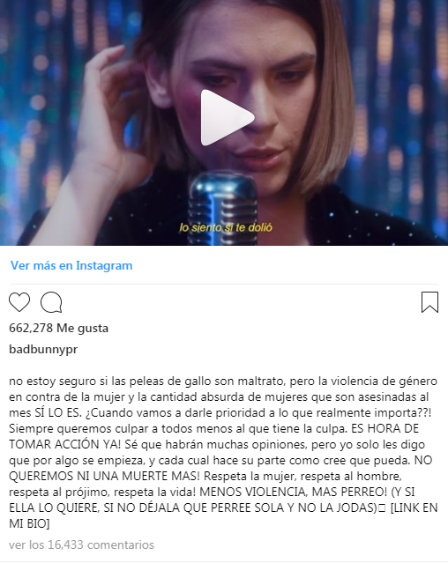View all via 'ver los 16,433 comentarios'
Viewport: 448px width, 563px height.
81,544
